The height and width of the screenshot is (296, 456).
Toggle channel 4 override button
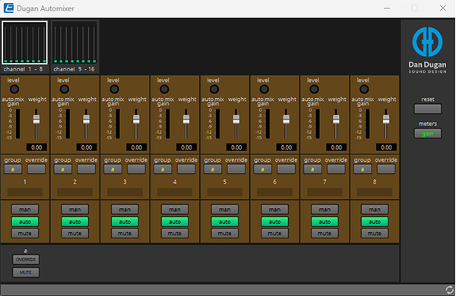click(186, 169)
